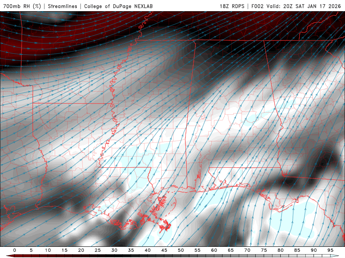
Task: Select the '15' colorbar tick label
Action: pyautogui.click(x=64, y=250)
